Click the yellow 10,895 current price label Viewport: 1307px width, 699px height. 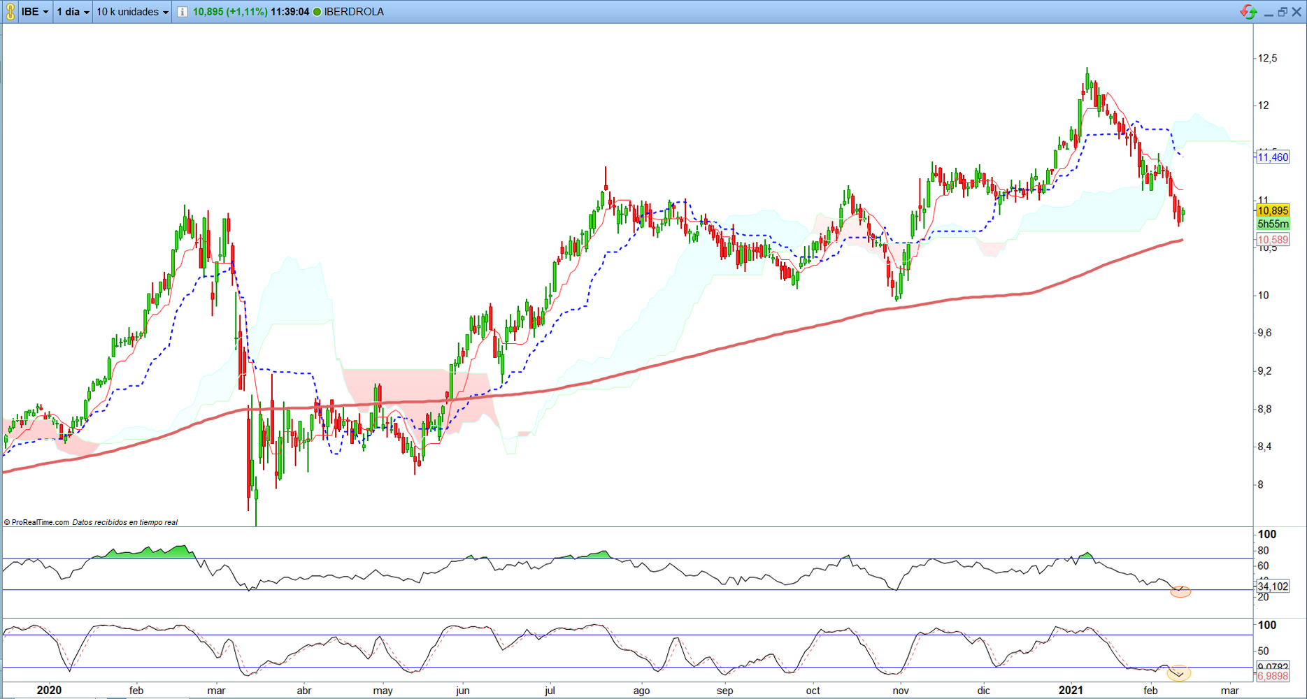1273,211
